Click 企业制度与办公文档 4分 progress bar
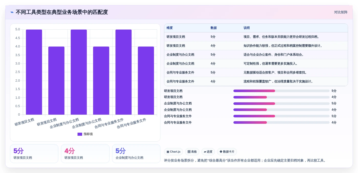Viewport: 358px width, 173px height. click(x=281, y=110)
